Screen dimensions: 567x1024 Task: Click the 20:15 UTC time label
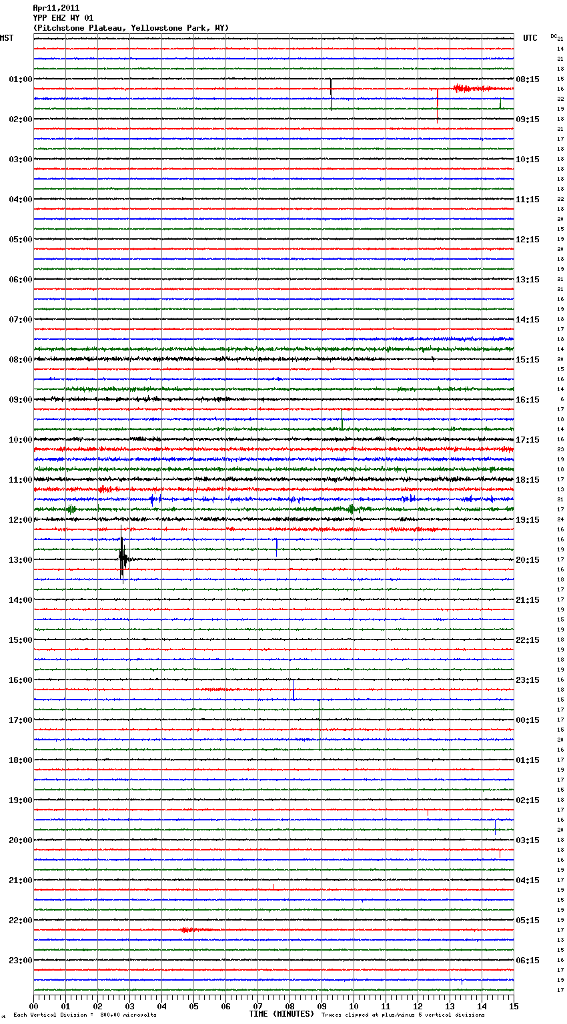click(528, 560)
